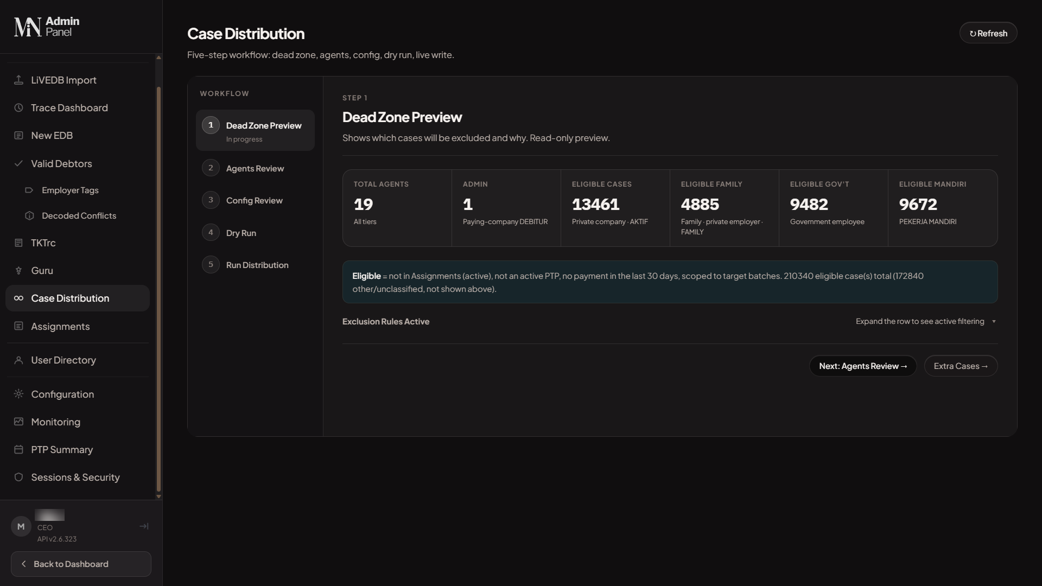
Task: Click the sidebar scroll up arrow
Action: click(158, 57)
